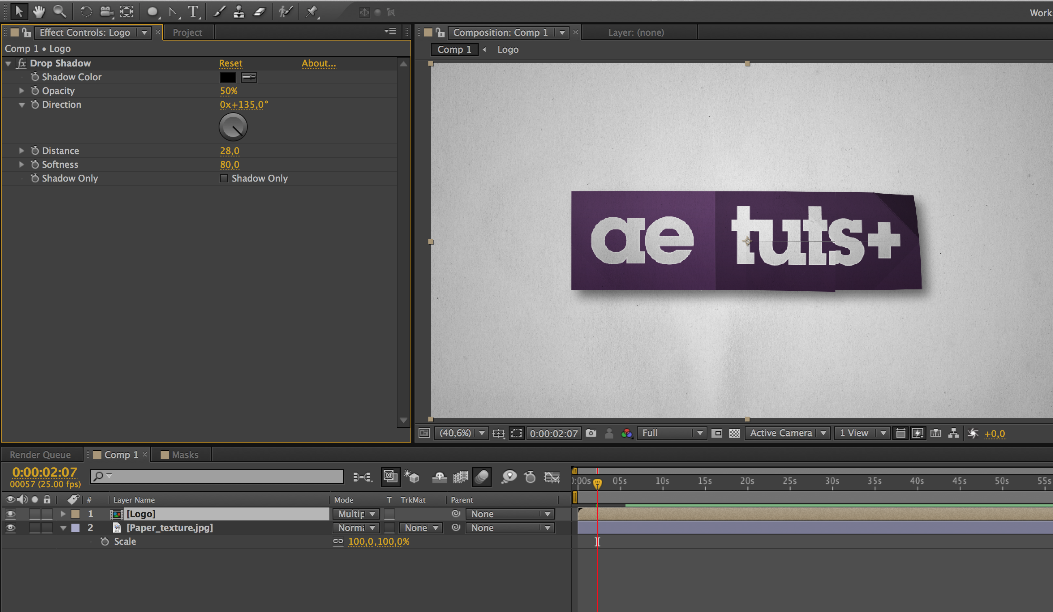Open TrkMat dropdown for Paper_texture layer
The image size is (1053, 612).
pos(421,527)
